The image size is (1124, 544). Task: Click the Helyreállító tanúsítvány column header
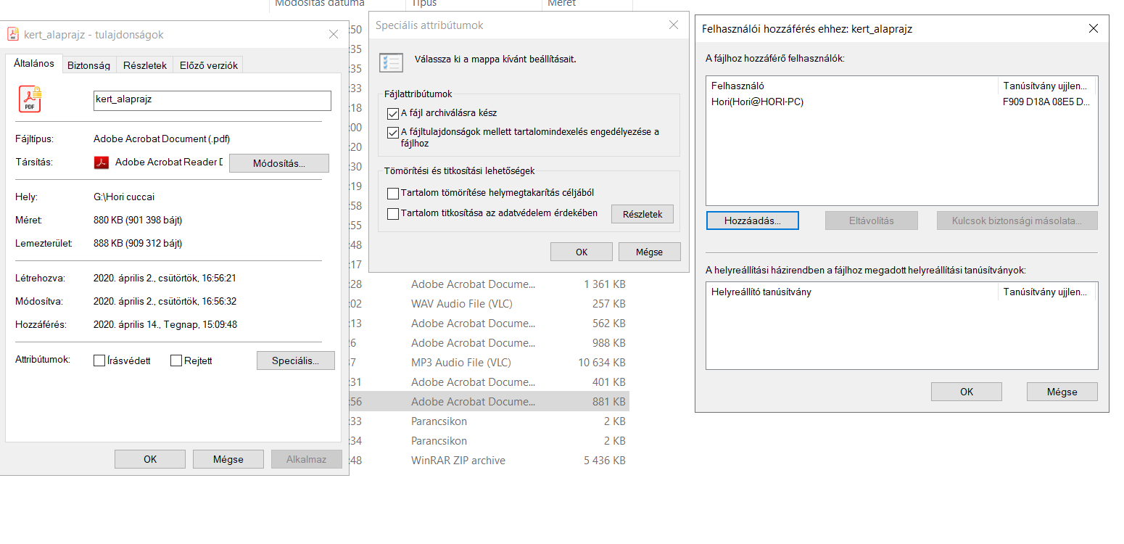pos(853,292)
